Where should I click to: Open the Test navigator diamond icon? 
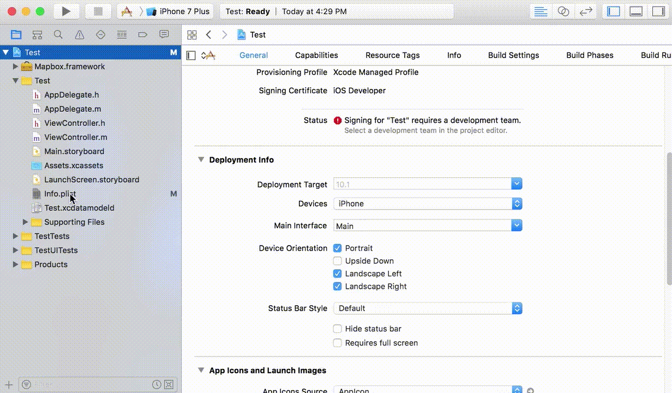100,34
